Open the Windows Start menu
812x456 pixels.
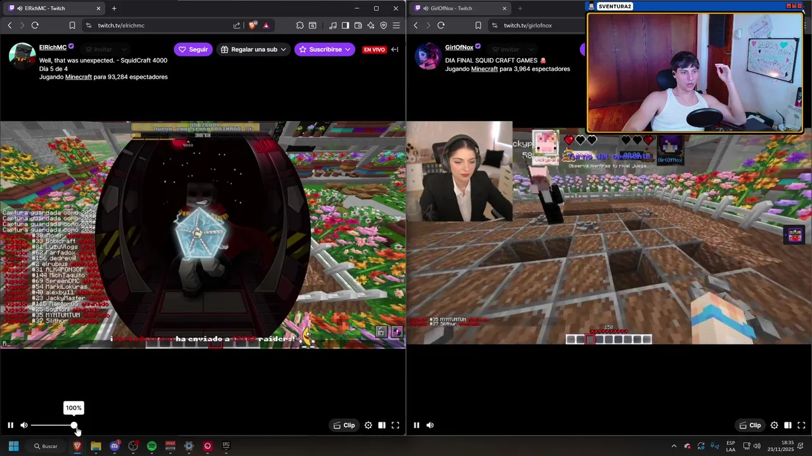(13, 446)
